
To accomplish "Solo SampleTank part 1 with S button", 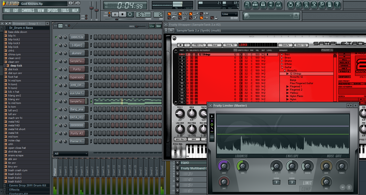I will click(x=192, y=54).
